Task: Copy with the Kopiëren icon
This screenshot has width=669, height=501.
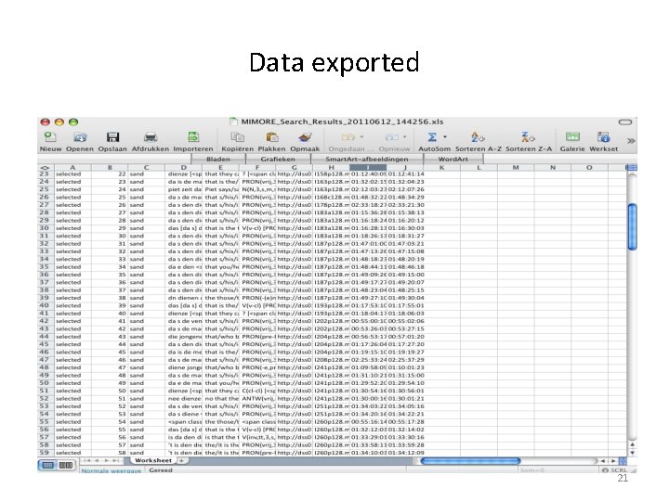Action: pos(237,137)
